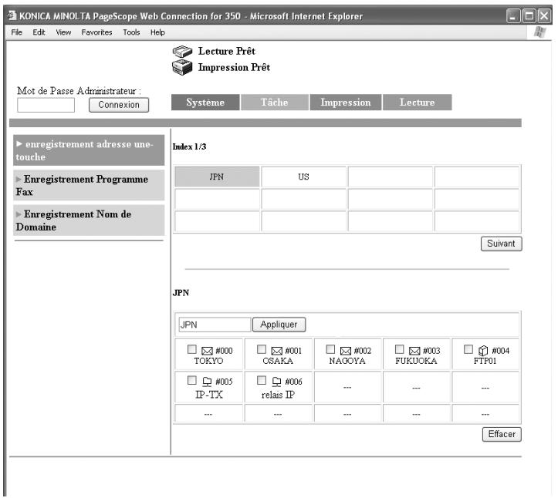The height and width of the screenshot is (498, 558).
Task: Select the US index cell
Action: 303,177
